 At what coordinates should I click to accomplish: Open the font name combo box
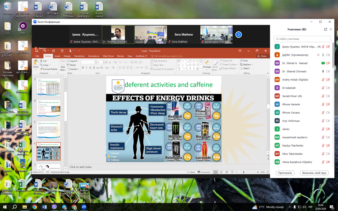click(x=88, y=62)
